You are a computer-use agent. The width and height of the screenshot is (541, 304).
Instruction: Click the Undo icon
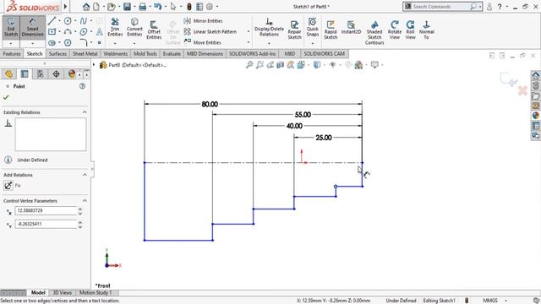158,7
